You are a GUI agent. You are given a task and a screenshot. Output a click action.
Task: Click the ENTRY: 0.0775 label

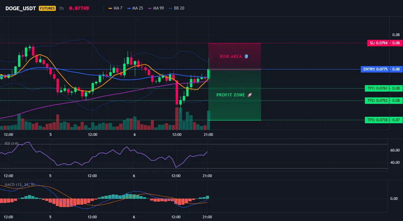tap(375, 69)
